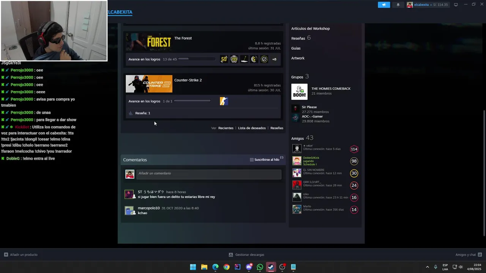486x273 pixels.
Task: Open Lista de deseados
Action: coord(252,128)
